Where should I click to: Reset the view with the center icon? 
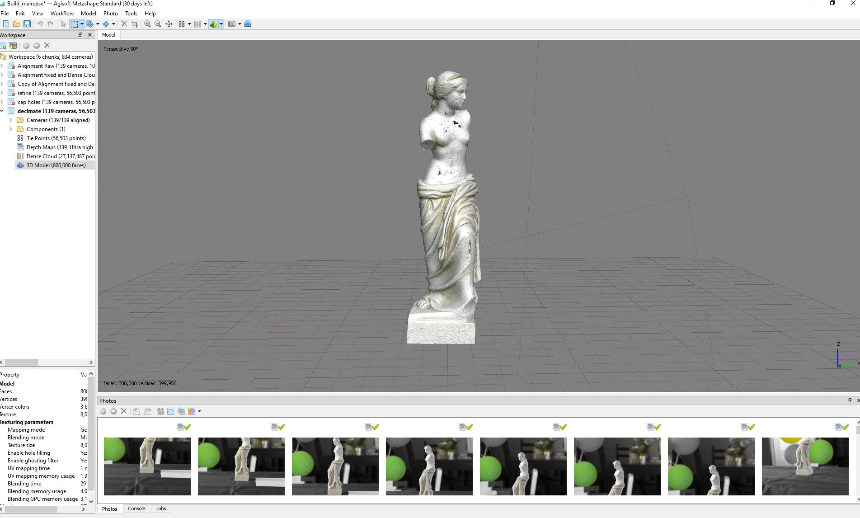coord(169,24)
